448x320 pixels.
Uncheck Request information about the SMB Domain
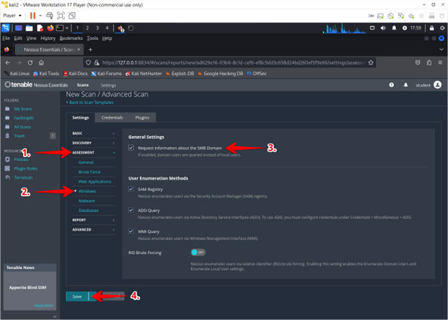tap(131, 148)
